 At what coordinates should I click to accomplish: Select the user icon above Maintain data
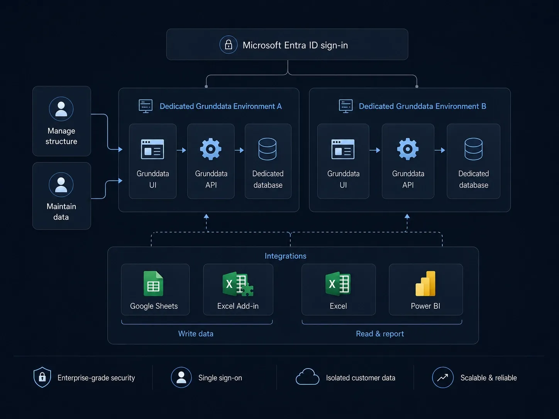tap(61, 185)
